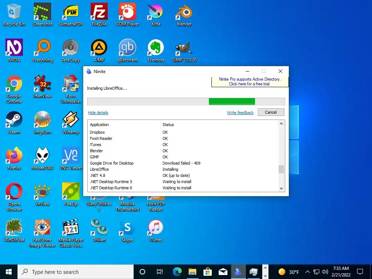Viewport: 372px width, 279px height.
Task: Click the Mozilla Thunderbird desktop icon
Action: pyautogui.click(x=128, y=204)
